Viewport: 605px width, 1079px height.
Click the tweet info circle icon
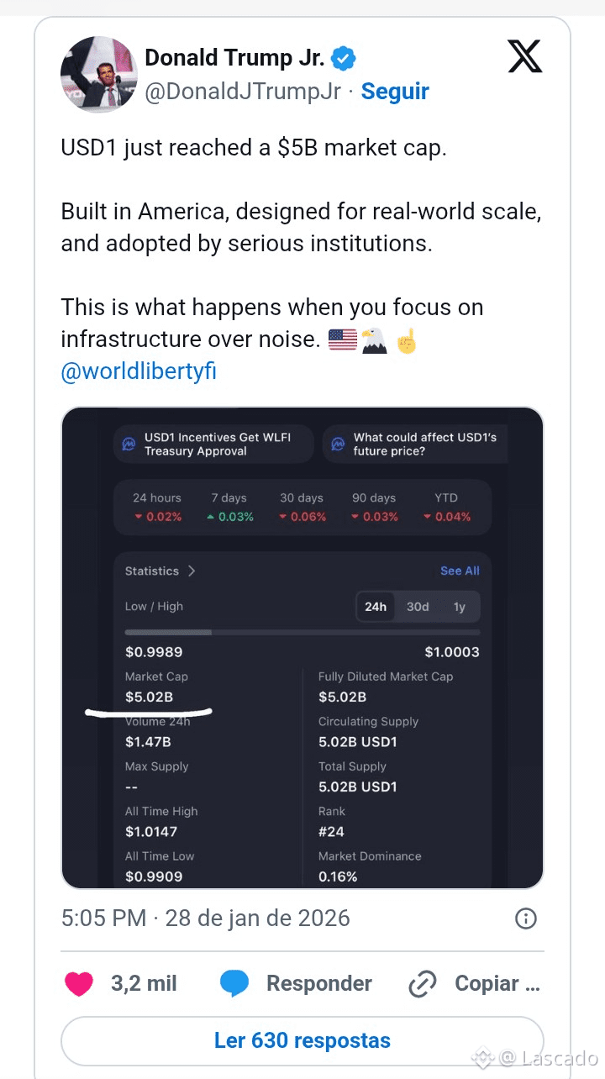click(525, 918)
